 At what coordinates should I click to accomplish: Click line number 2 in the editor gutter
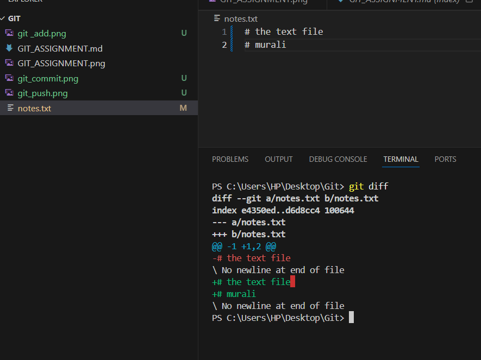pyautogui.click(x=224, y=45)
